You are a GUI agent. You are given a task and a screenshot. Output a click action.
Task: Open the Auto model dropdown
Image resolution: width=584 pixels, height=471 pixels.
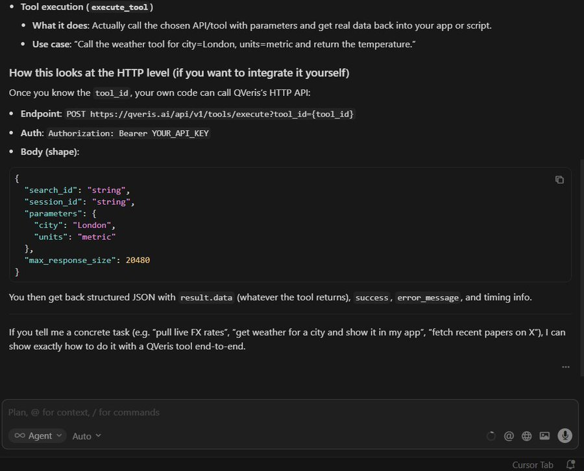click(86, 436)
